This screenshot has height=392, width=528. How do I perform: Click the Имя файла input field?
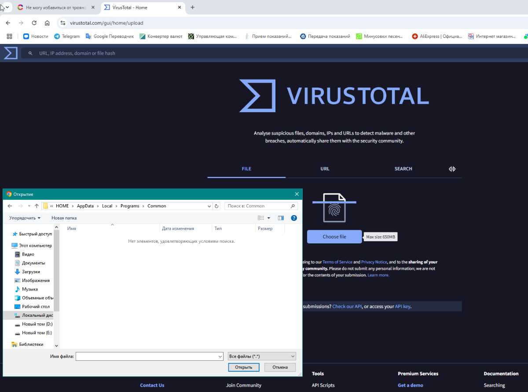point(149,356)
